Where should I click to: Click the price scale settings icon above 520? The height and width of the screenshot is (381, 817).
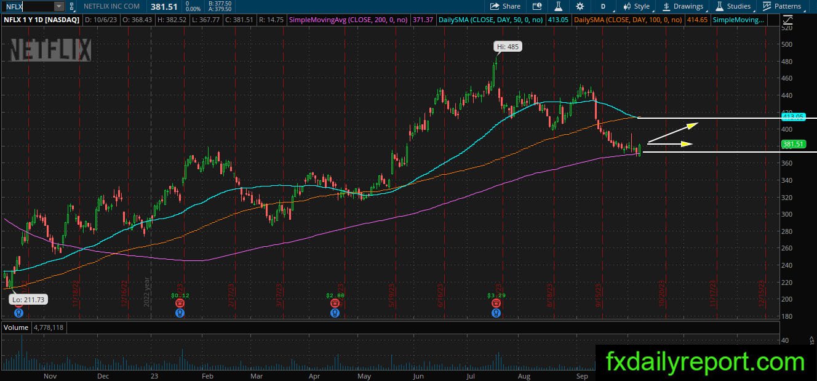pyautogui.click(x=789, y=20)
